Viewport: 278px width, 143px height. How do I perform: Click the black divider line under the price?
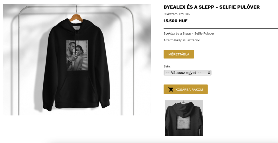click(221, 28)
